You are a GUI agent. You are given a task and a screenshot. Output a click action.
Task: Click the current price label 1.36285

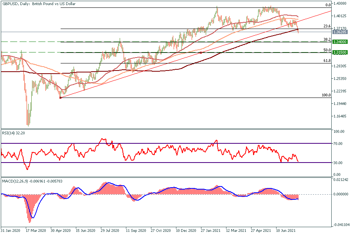[x=341, y=32]
